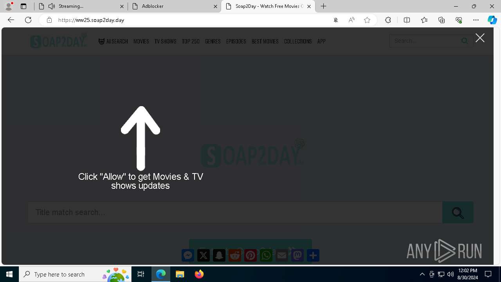The image size is (501, 282).
Task: Enable split screen view
Action: [x=407, y=20]
